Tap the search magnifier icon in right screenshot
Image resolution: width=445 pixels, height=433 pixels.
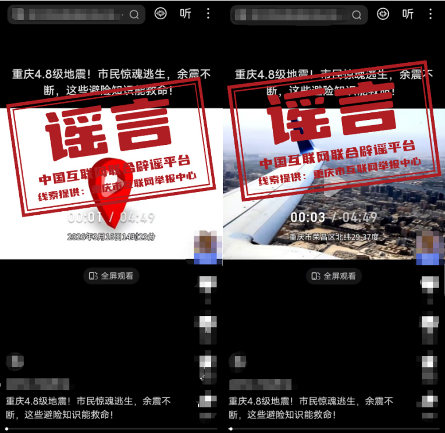(357, 15)
